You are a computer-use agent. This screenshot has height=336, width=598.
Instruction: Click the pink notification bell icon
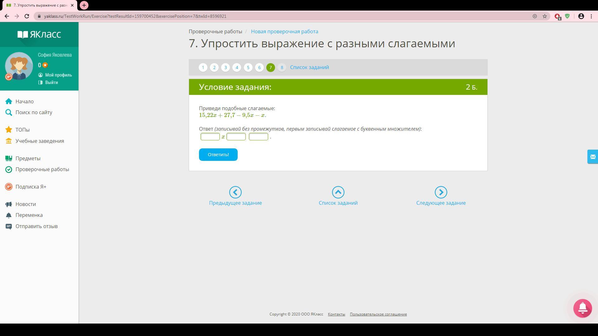pos(582,308)
